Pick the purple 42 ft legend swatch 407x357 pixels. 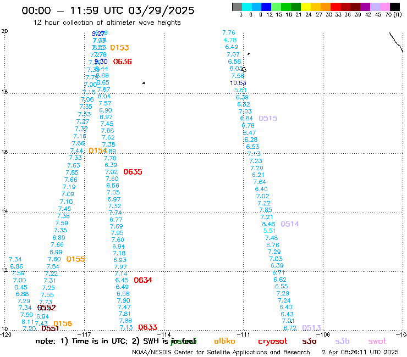coord(365,7)
